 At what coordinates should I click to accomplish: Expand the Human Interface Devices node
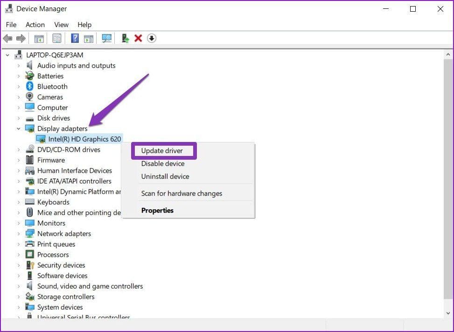19,170
